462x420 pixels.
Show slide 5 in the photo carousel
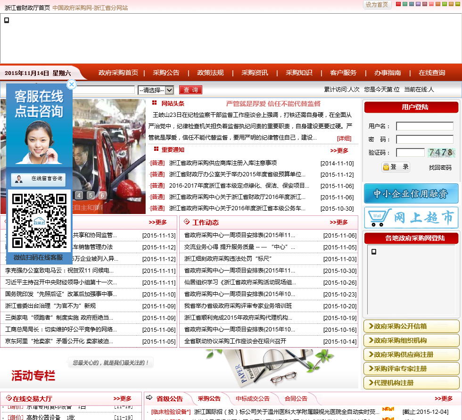(x=91, y=195)
